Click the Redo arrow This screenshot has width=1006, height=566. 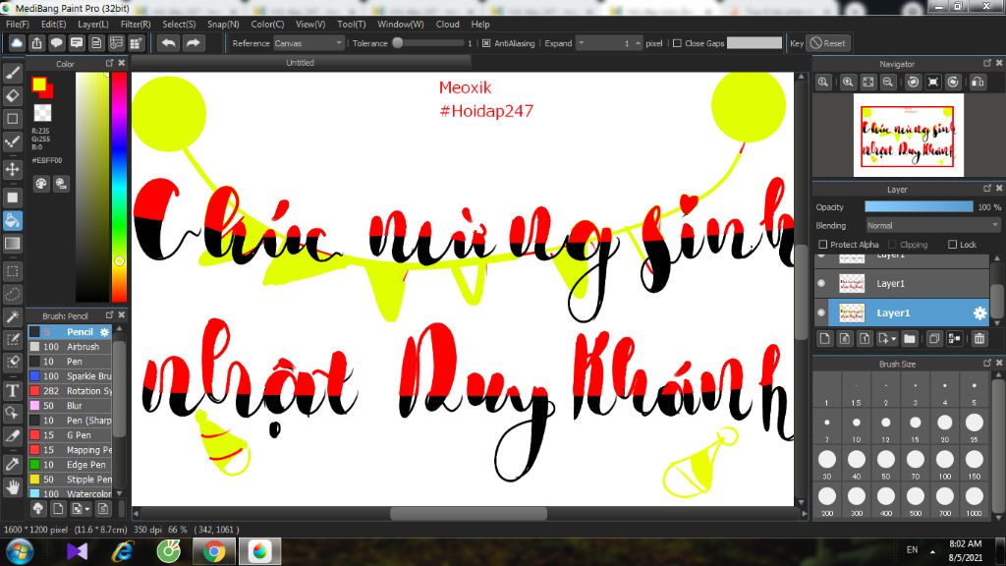point(193,43)
